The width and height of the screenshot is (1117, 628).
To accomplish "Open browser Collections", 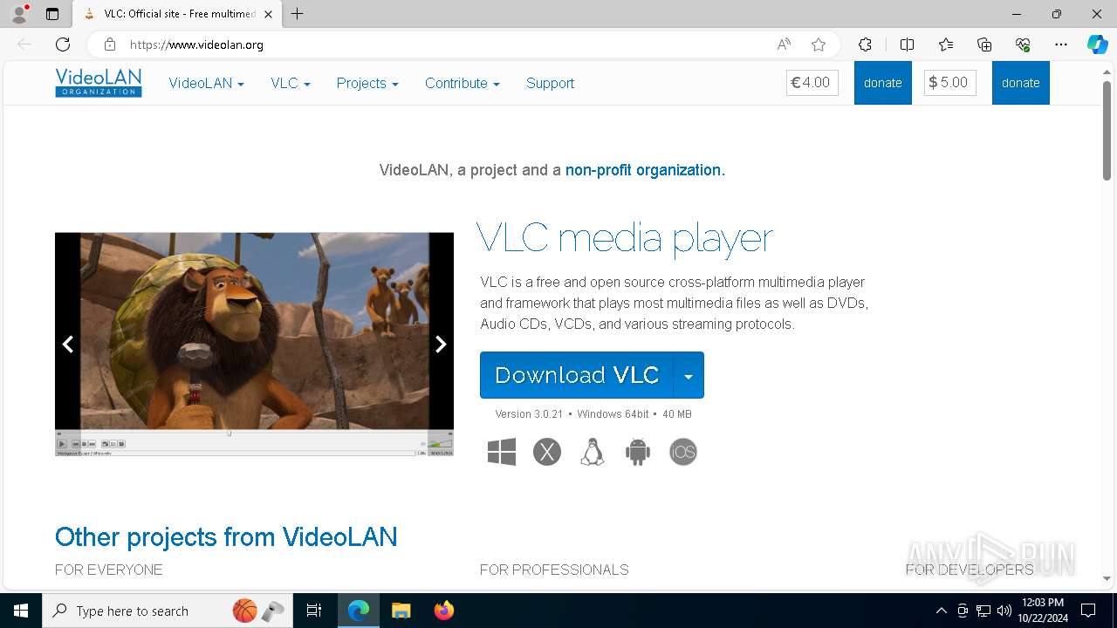I will tap(984, 44).
